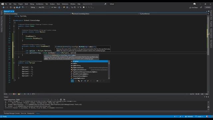
Task: Open the Architecture menu
Action: [x=40, y=4]
